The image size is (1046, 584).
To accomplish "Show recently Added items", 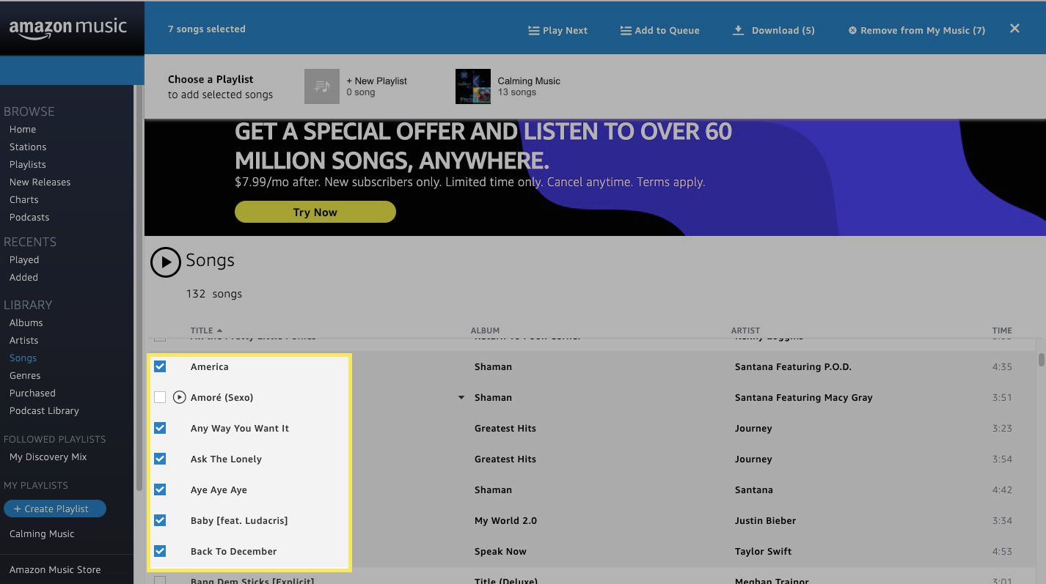I will (x=23, y=277).
